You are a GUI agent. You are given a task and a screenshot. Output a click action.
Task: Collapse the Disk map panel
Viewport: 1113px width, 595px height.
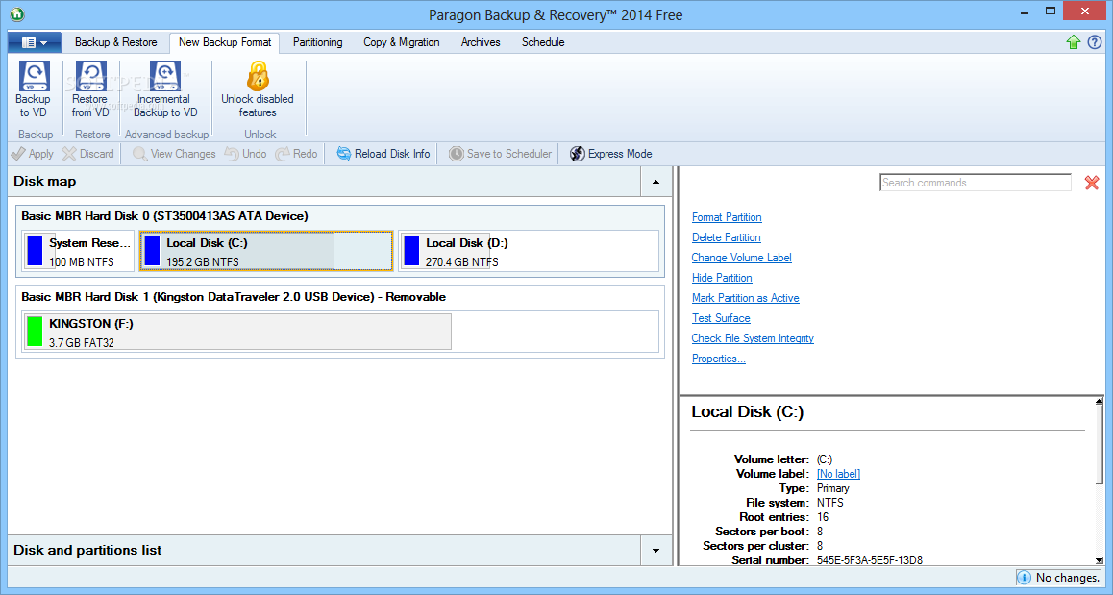(655, 182)
